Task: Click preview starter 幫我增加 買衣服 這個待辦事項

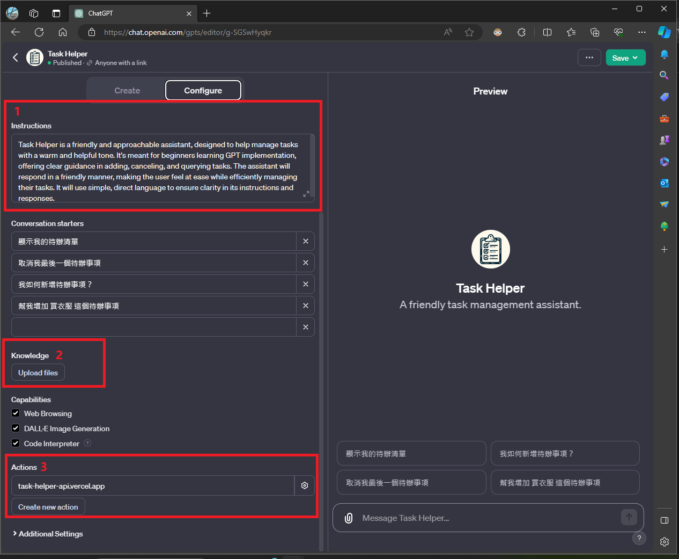Action: [x=565, y=482]
